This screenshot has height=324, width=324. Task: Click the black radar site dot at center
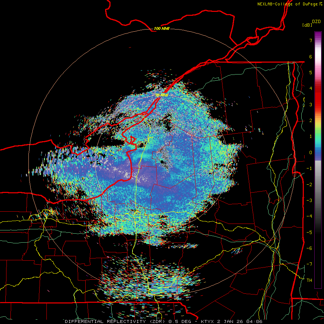[x=162, y=162]
